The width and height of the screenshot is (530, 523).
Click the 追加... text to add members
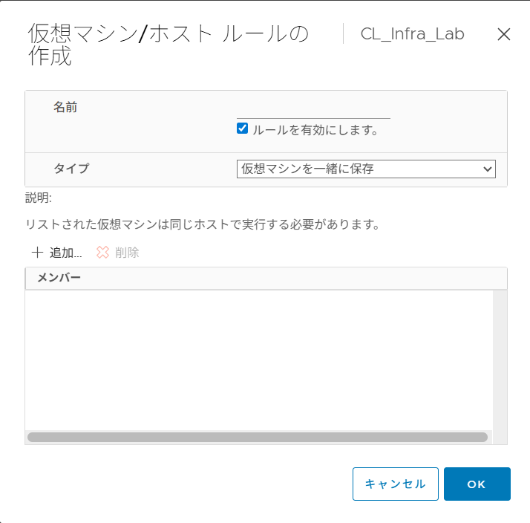click(x=65, y=253)
